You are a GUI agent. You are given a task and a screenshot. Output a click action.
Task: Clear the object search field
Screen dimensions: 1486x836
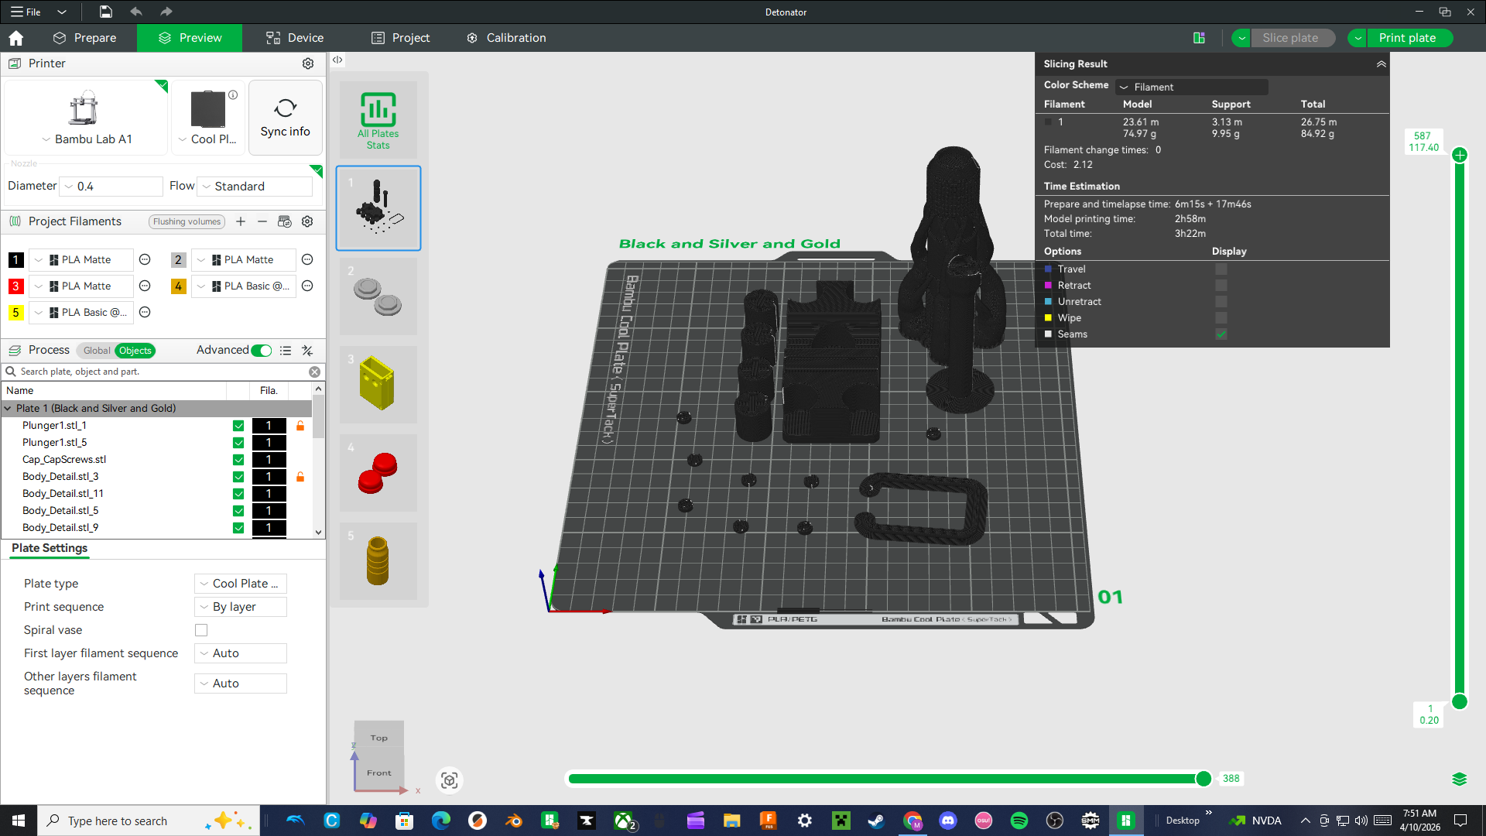[x=315, y=372]
